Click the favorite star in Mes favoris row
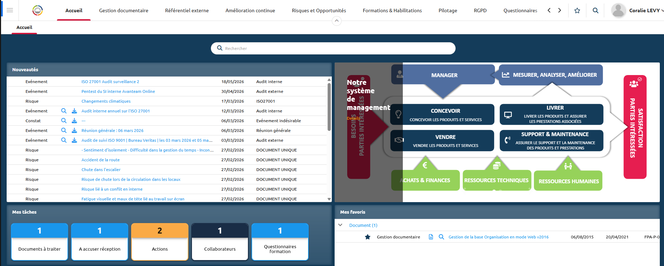The image size is (664, 266). coord(367,237)
